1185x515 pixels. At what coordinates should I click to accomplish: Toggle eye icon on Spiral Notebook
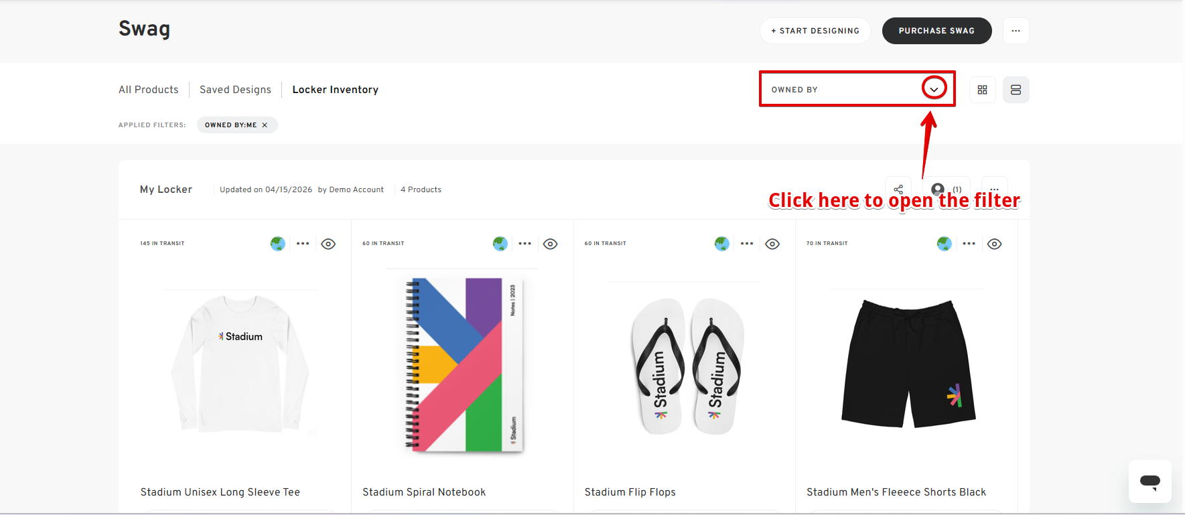[551, 244]
